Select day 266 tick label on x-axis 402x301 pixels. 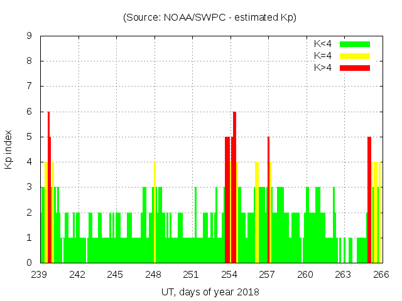pyautogui.click(x=381, y=275)
